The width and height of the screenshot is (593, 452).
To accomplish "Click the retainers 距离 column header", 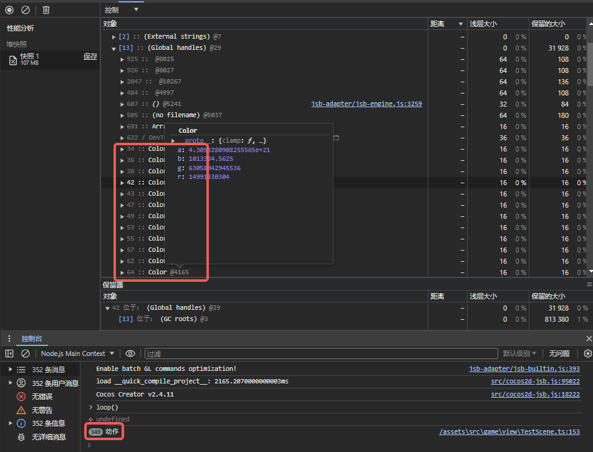I will [447, 296].
